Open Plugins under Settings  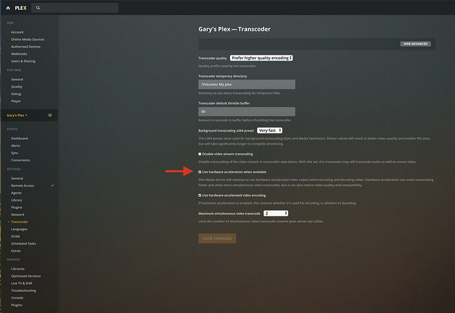click(16, 207)
